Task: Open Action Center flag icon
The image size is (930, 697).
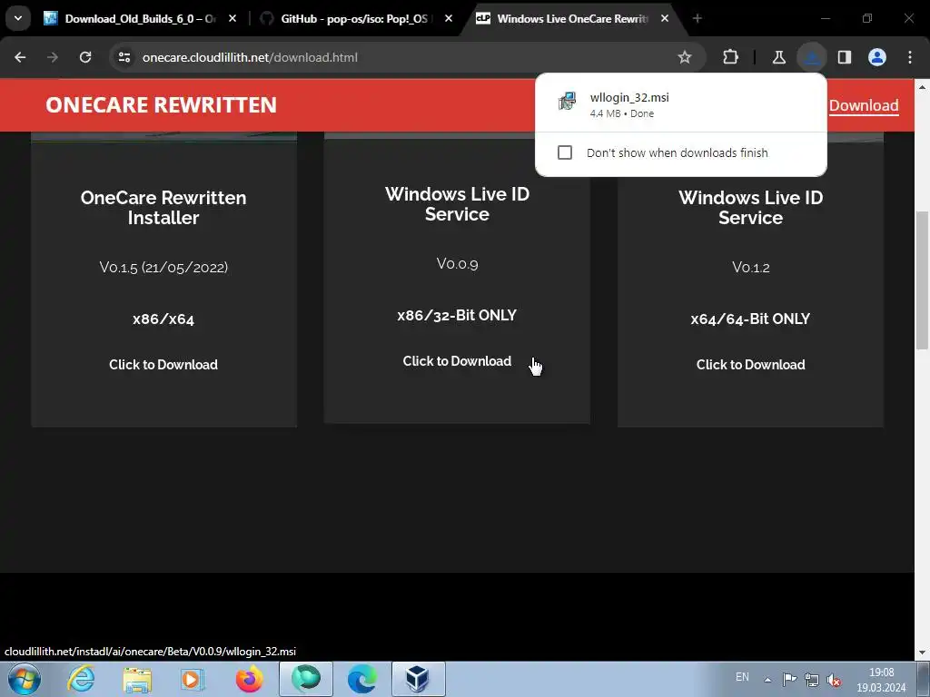Action: [789, 679]
